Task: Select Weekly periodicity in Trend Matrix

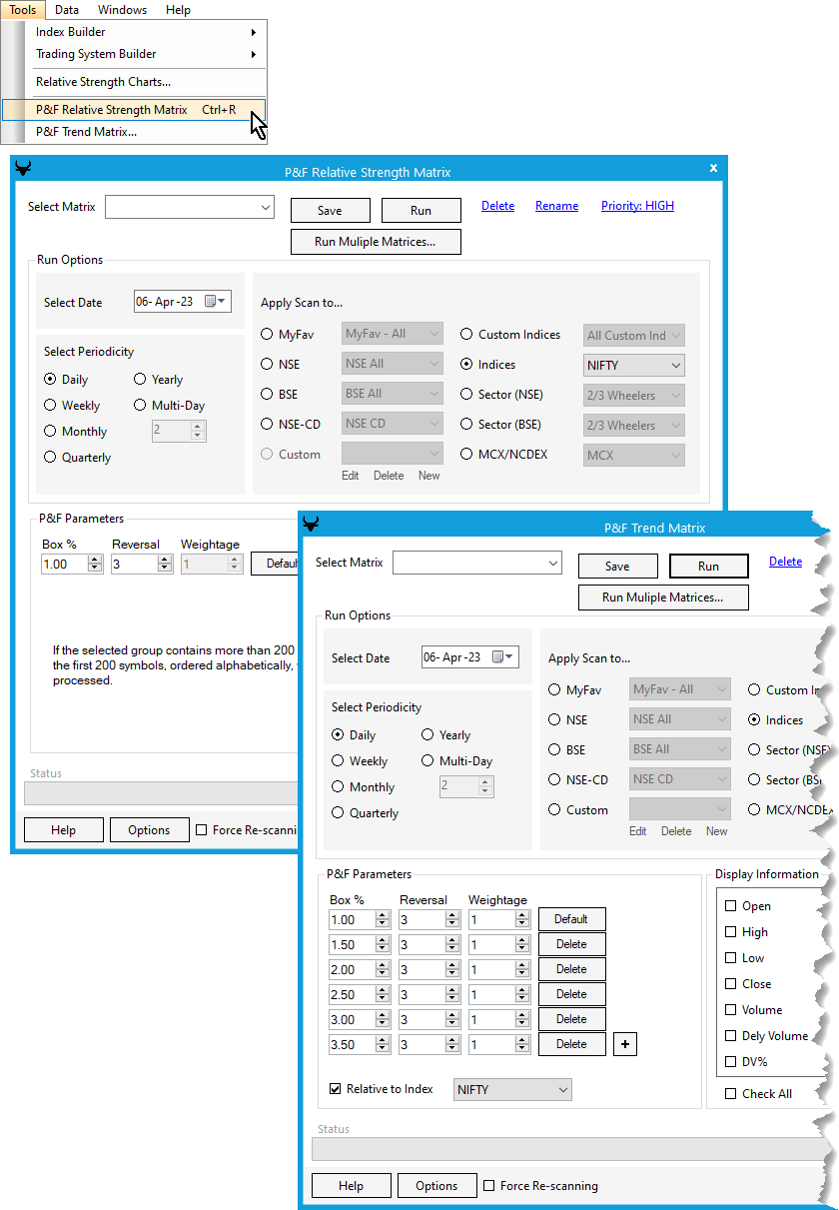Action: point(338,761)
